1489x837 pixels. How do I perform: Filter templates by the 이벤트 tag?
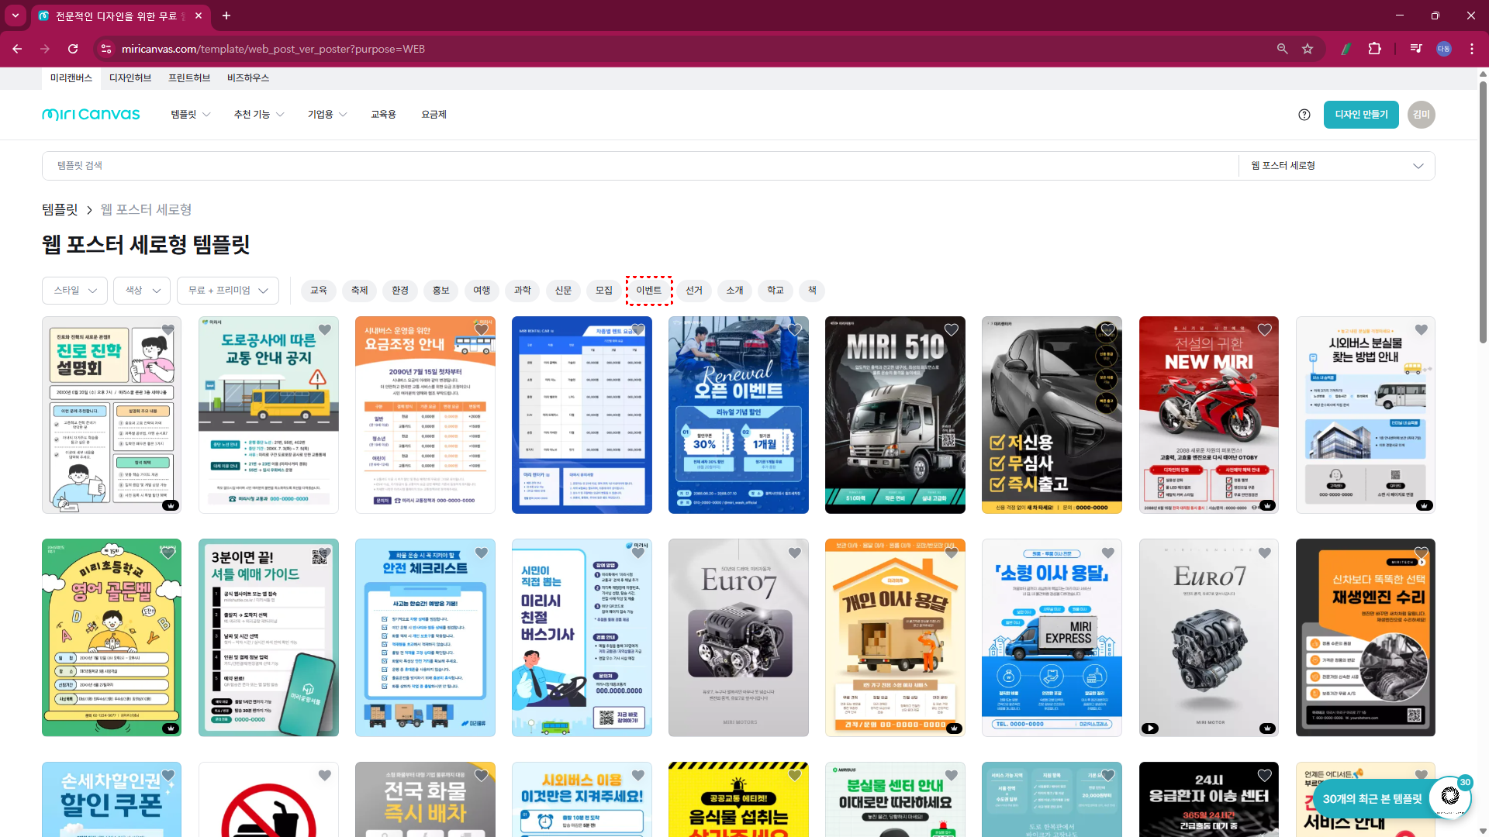pyautogui.click(x=649, y=291)
